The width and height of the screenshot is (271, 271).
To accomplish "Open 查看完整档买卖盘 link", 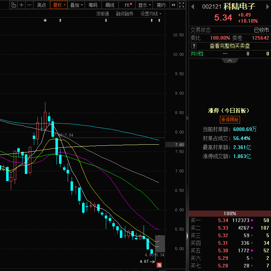I will point(230,46).
